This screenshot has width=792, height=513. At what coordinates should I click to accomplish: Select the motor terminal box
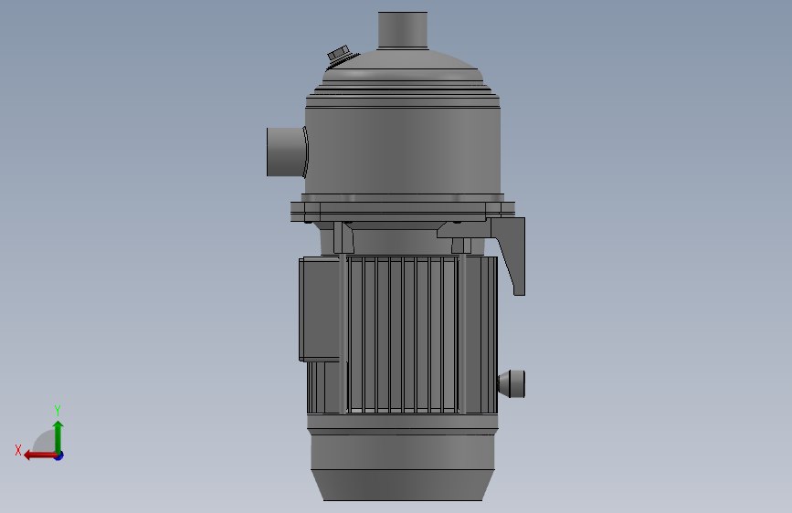[320, 309]
